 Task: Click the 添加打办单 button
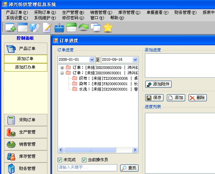[x=26, y=67]
